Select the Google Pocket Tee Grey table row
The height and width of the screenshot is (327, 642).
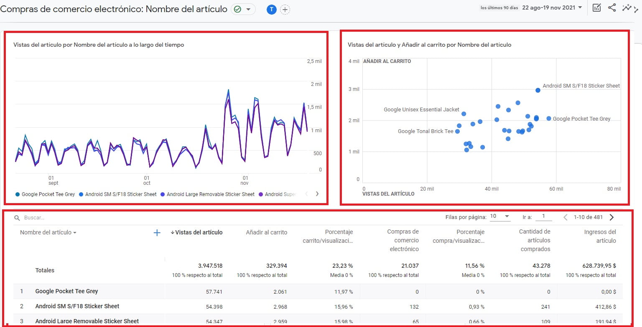[67, 291]
